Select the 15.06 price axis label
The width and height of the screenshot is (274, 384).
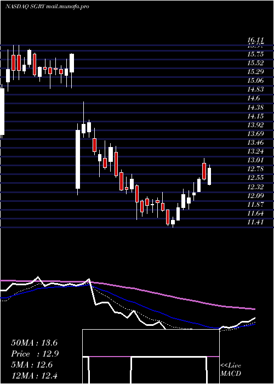[x=256, y=81]
